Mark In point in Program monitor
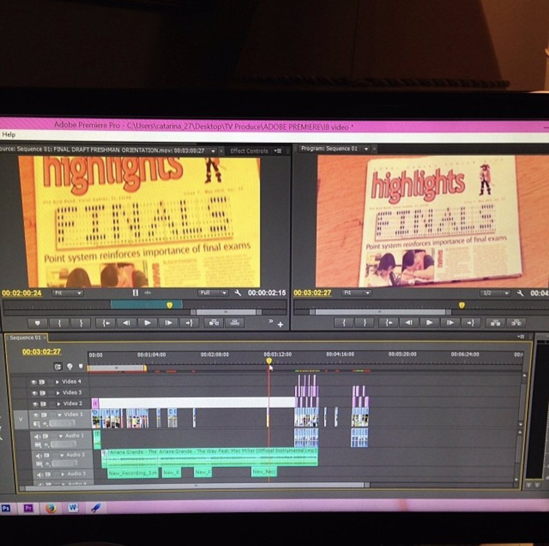The height and width of the screenshot is (546, 549). click(344, 323)
